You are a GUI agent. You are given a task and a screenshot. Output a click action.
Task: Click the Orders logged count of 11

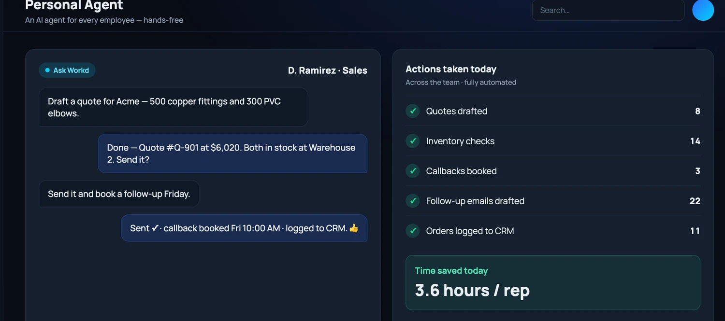(695, 231)
